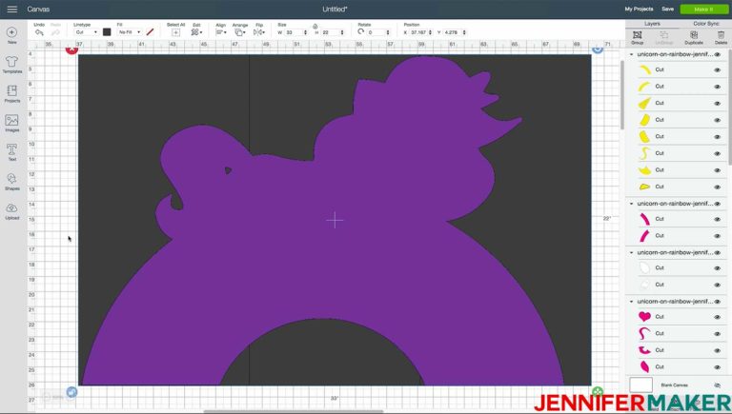Click the Width stepper arrows
The image size is (732, 414).
pyautogui.click(x=305, y=32)
